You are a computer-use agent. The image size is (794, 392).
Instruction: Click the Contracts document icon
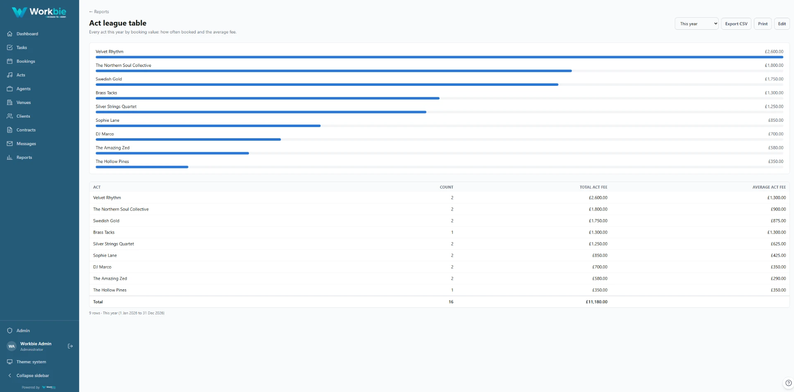point(10,130)
